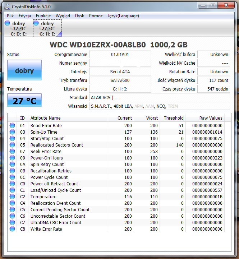239x259 pixels.
Task: Click the Wielkość NV Cache value field
Action: [x=214, y=63]
